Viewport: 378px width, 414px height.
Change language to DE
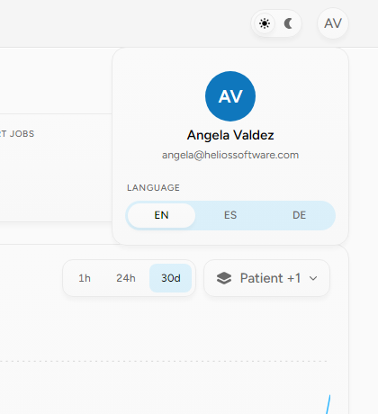299,215
